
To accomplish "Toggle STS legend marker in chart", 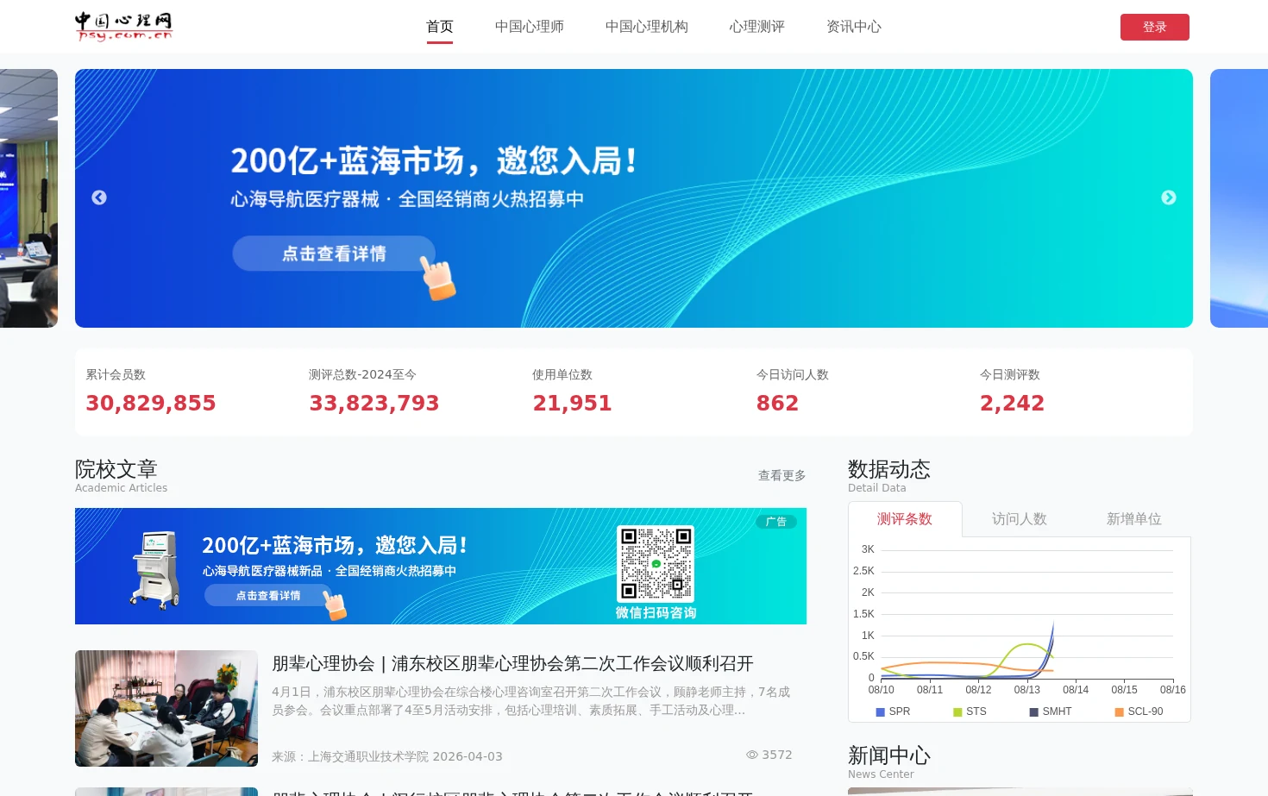I will (x=957, y=711).
